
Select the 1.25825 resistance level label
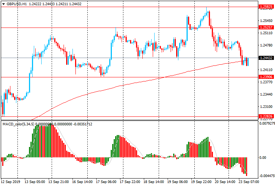[x=266, y=7]
